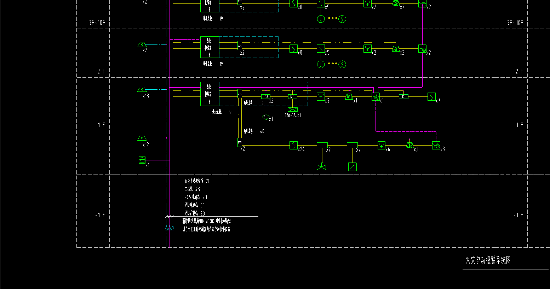Pick the lower isolator SI symbol labeled x2
Screen dimensions: 550x289
(240, 142)
